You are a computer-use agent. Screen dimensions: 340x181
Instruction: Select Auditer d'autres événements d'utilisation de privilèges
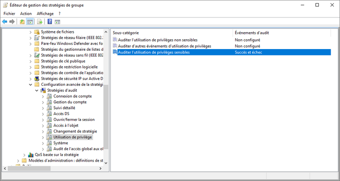click(164, 46)
